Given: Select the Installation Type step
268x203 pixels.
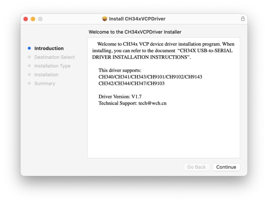Looking at the screenshot, I should [52, 66].
